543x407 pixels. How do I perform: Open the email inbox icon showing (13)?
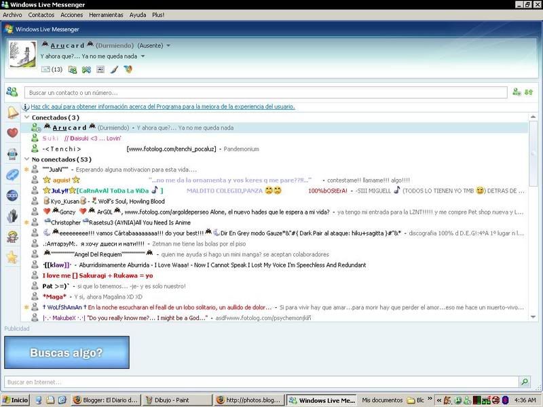(x=52, y=70)
